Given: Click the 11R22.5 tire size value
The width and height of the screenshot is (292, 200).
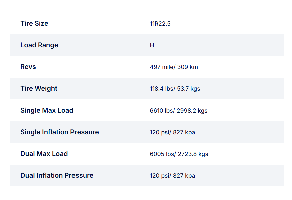Looking at the screenshot, I should coord(160,24).
